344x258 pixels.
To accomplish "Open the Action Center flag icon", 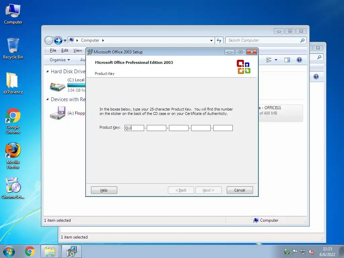I will pos(295,252).
